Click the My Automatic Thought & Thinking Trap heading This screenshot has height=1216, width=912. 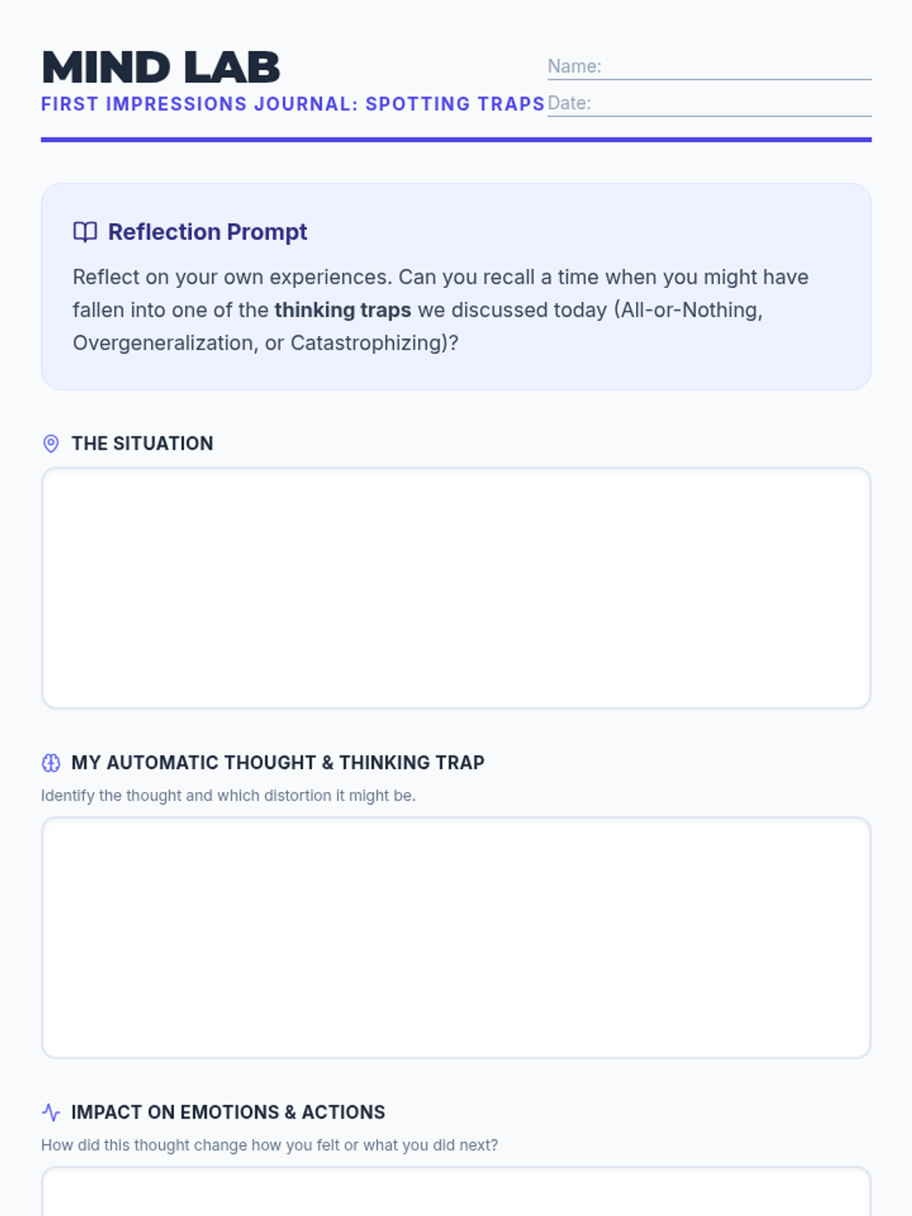[x=277, y=763]
